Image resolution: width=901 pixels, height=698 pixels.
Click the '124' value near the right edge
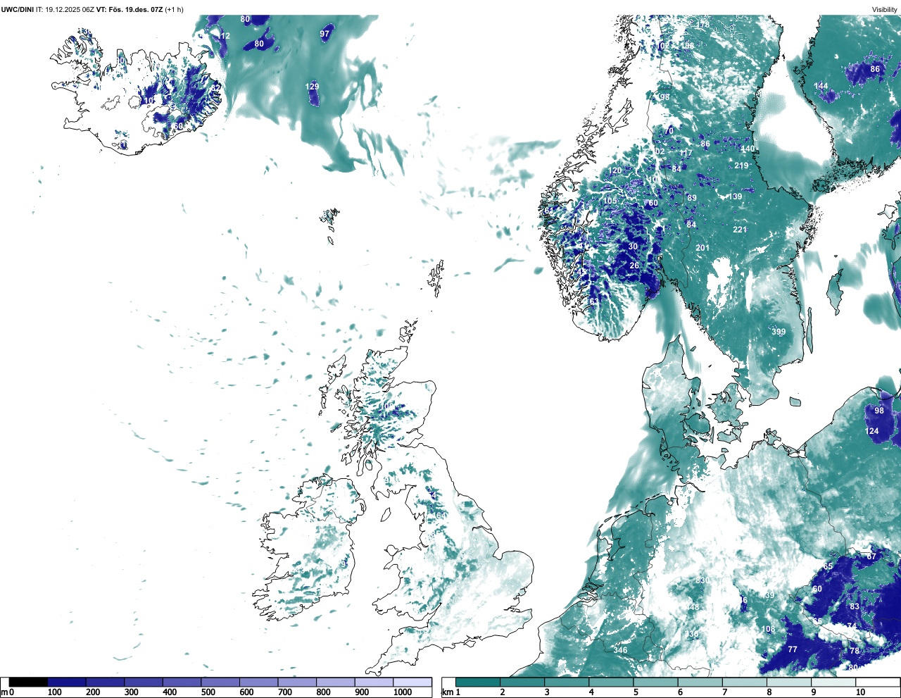click(872, 432)
